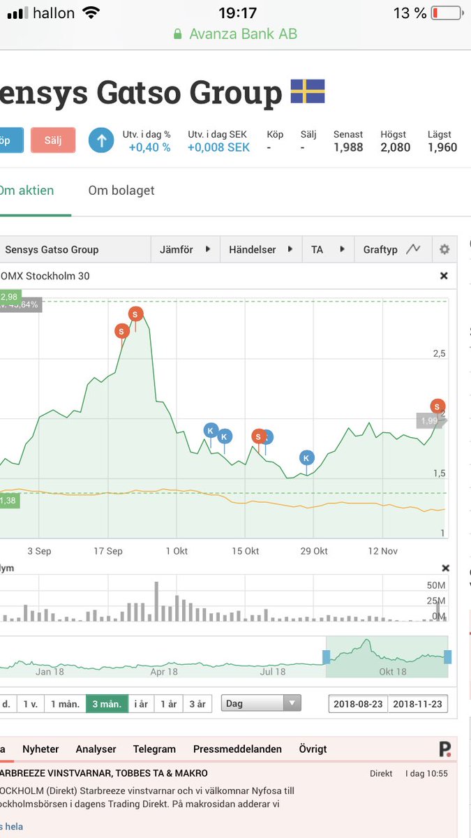Tap the Swedish flag icon
Viewport: 471px width, 838px height.
(x=308, y=91)
